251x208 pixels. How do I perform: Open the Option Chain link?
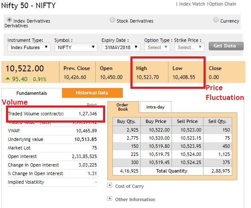tap(223, 4)
